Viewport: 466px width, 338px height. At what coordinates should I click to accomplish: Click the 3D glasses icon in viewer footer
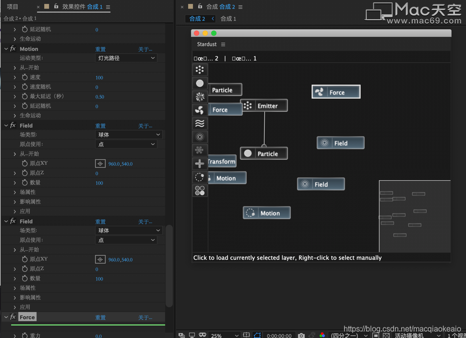click(203, 335)
